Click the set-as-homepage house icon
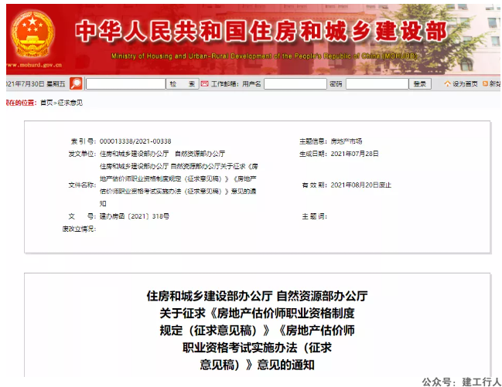The image size is (502, 387). click(x=447, y=83)
